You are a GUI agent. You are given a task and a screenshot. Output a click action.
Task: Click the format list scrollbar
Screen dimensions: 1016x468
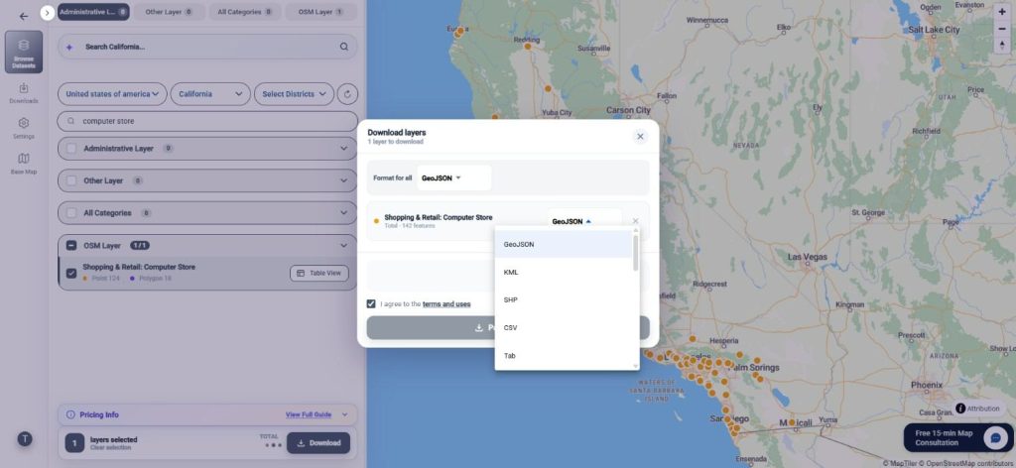click(x=636, y=253)
